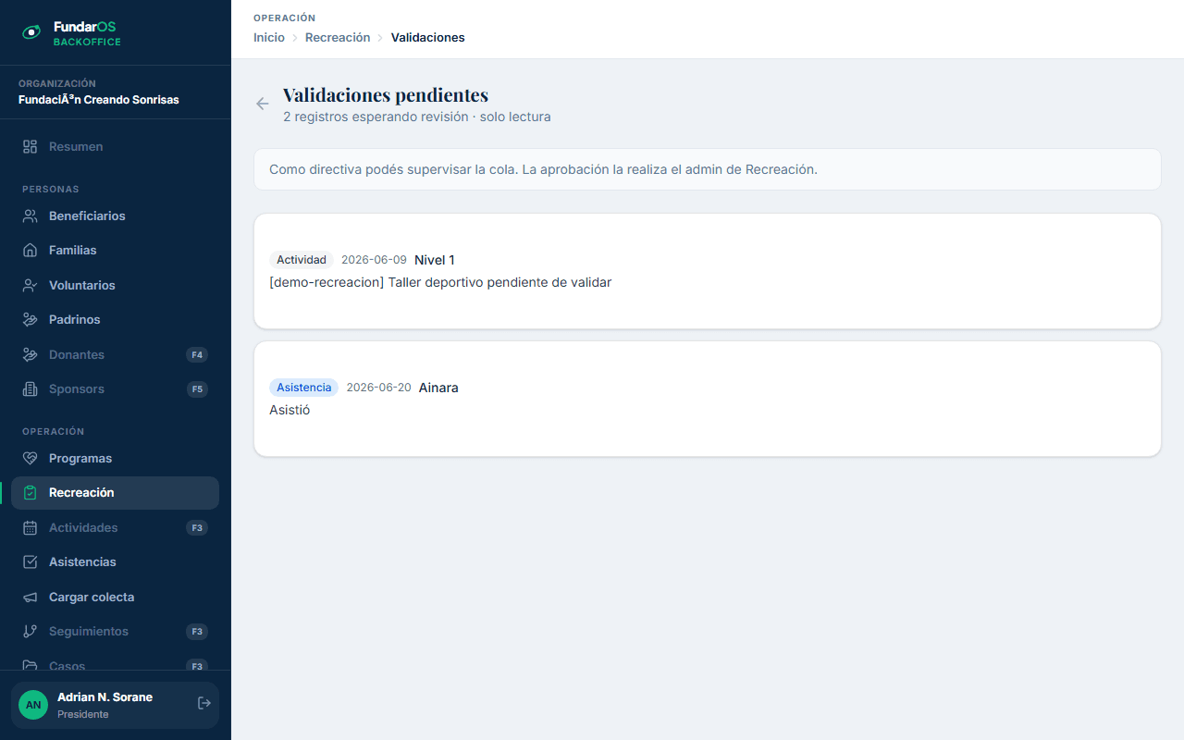Open the Actividades menu entry
Image resolution: width=1184 pixels, height=740 pixels.
point(115,528)
